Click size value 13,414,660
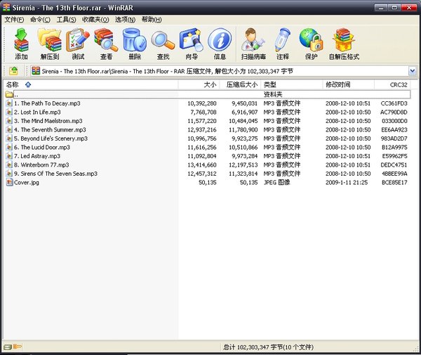Viewport: 421px width, 355px height. coord(202,165)
